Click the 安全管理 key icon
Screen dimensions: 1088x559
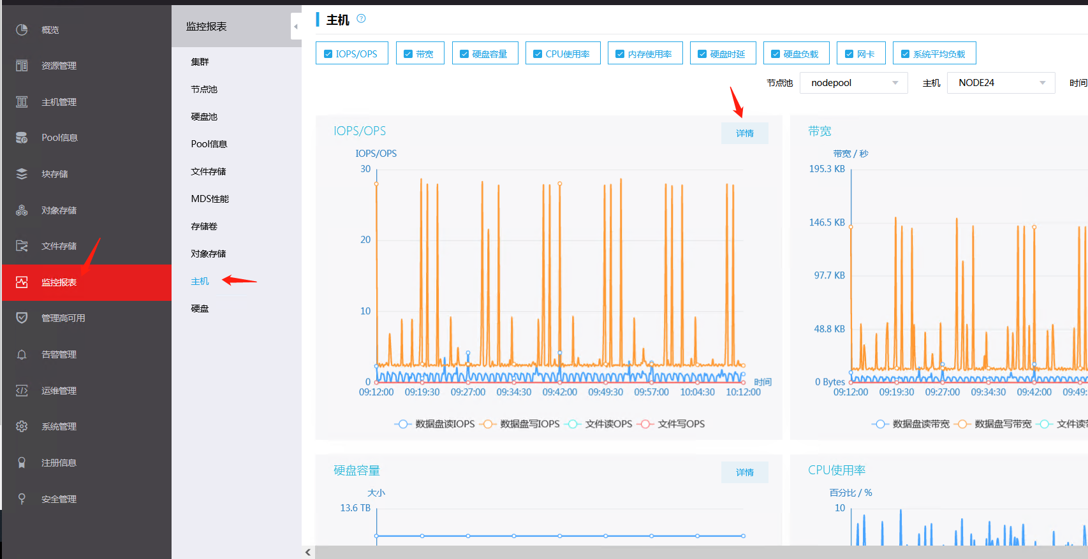pyautogui.click(x=22, y=499)
